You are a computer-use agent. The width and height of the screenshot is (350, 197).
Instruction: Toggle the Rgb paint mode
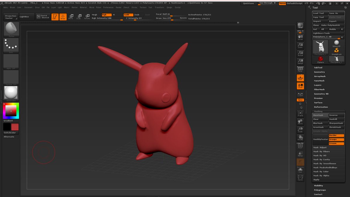pos(107,15)
